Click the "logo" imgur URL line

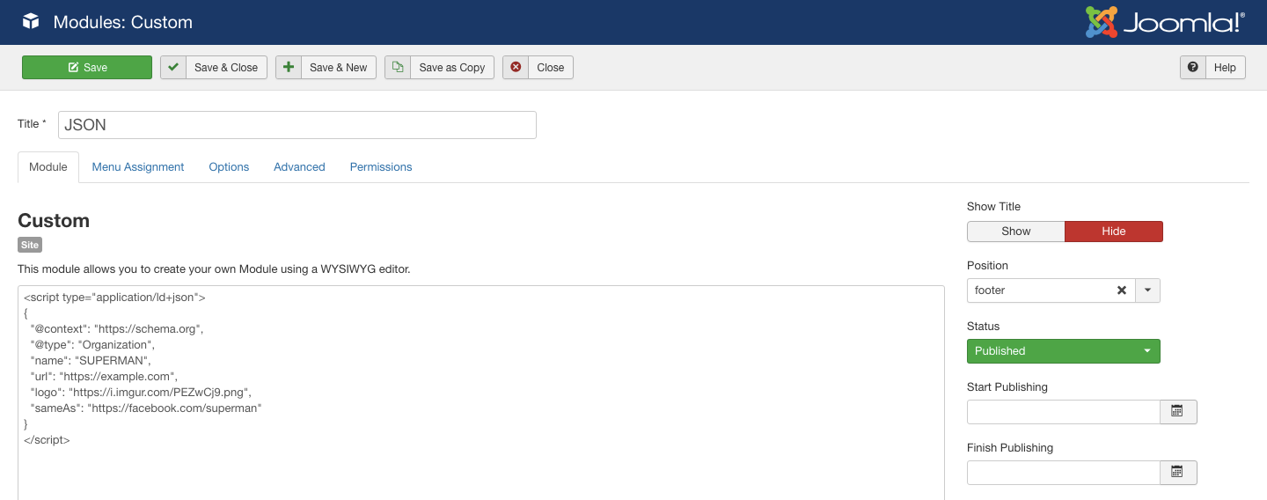141,393
